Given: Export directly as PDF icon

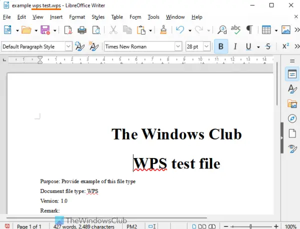Looking at the screenshot, I should click(68, 30).
